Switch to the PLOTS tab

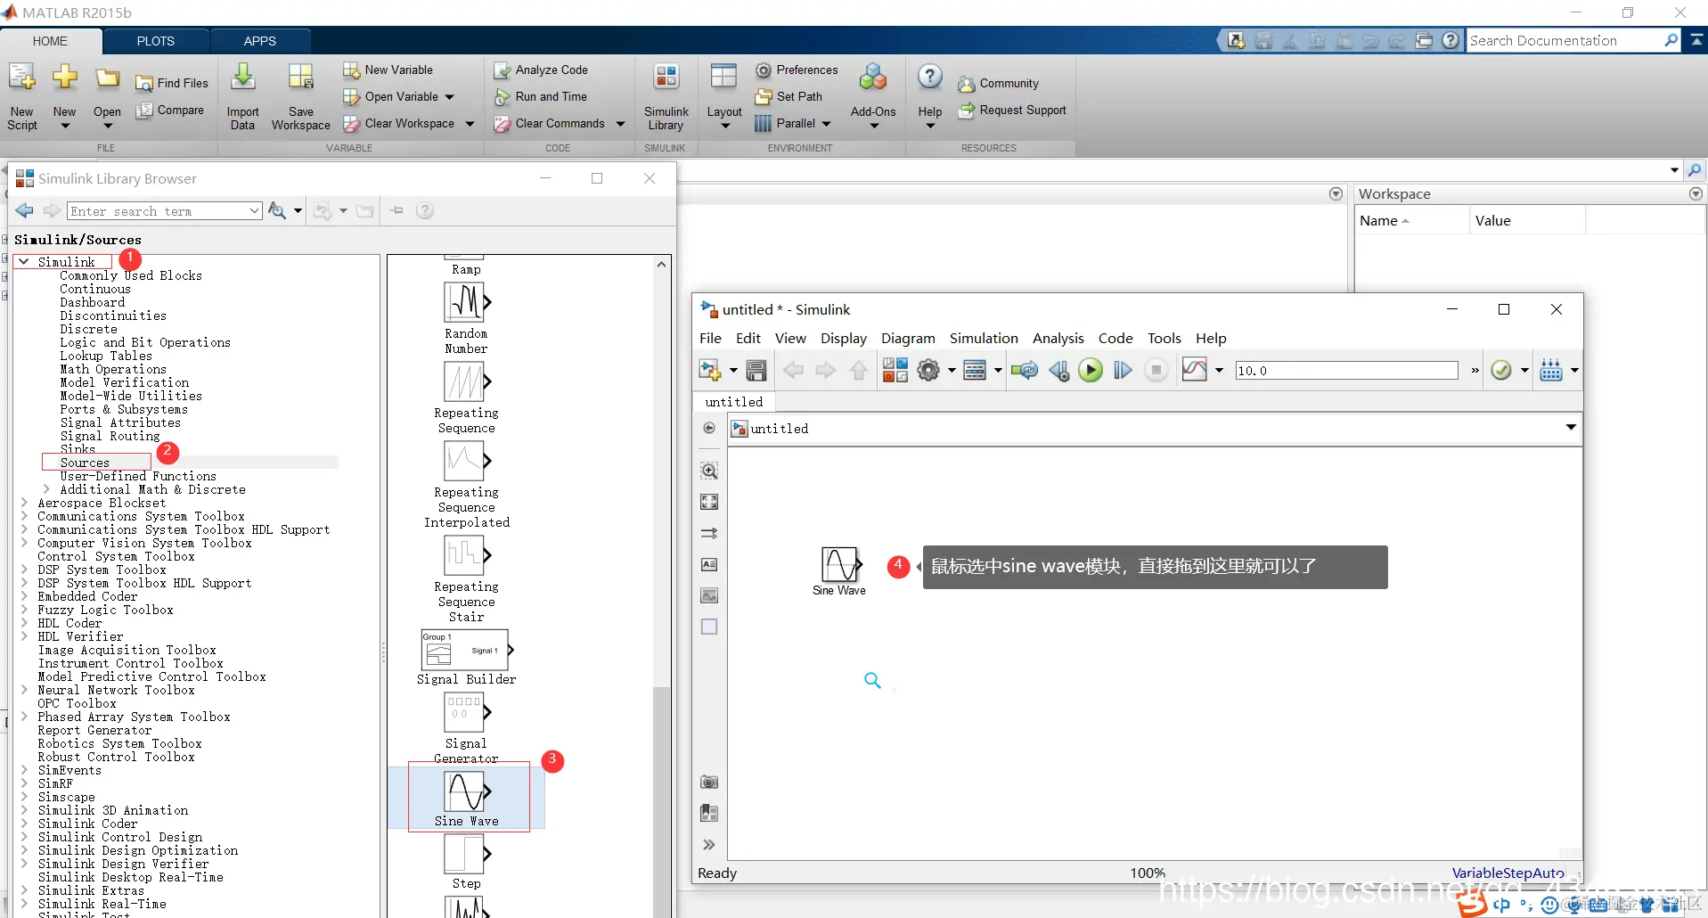point(156,41)
